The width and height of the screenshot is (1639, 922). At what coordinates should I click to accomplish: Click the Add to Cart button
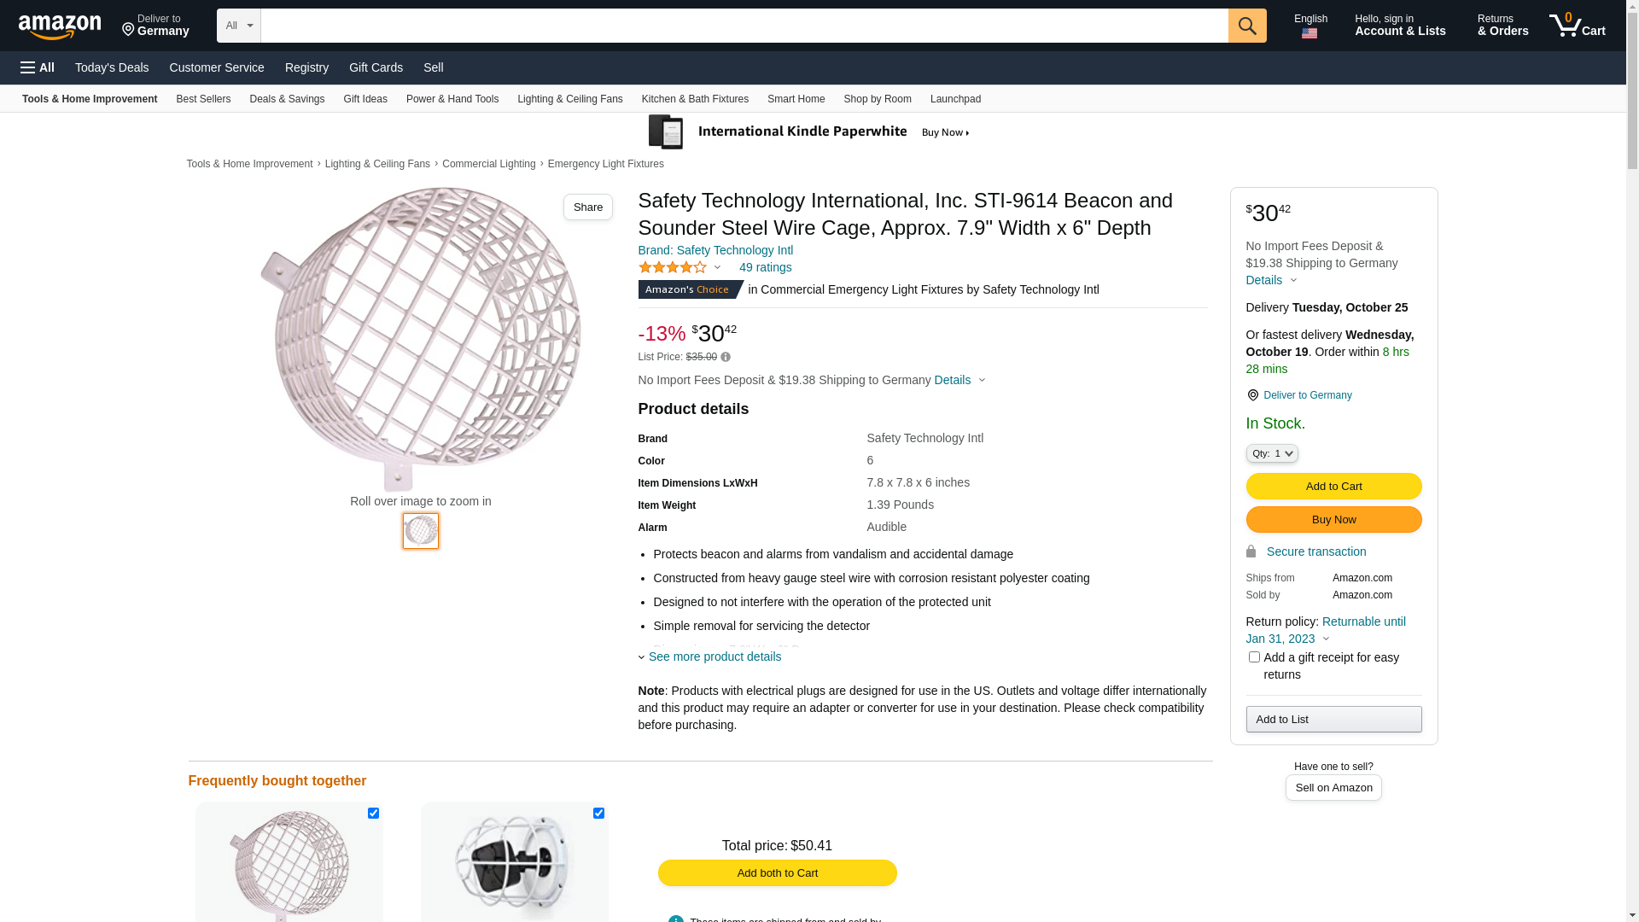[1333, 487]
